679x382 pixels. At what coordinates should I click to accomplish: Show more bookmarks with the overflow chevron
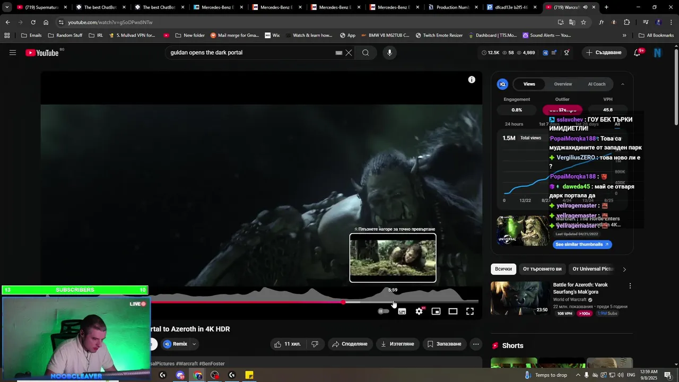(x=624, y=35)
